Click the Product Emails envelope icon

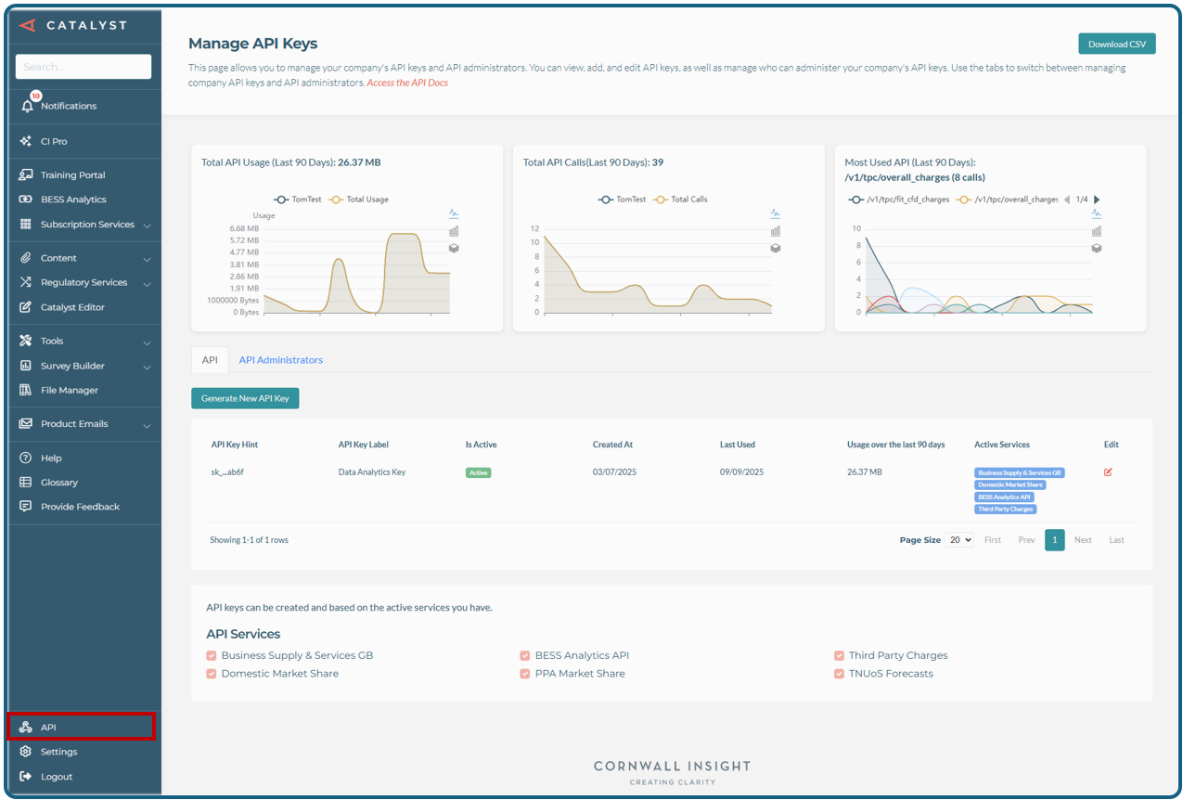(x=26, y=423)
